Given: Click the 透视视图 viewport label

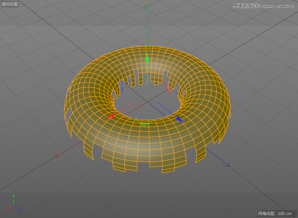Looking at the screenshot, I should [x=9, y=4].
